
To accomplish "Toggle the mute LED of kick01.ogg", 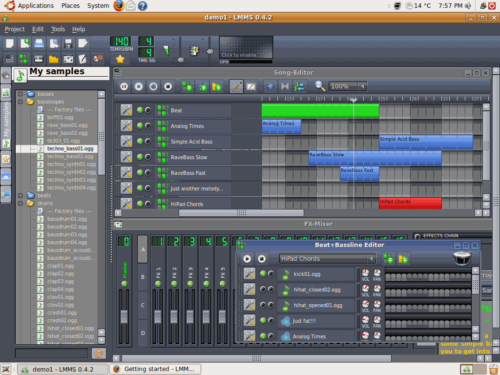I will point(263,274).
